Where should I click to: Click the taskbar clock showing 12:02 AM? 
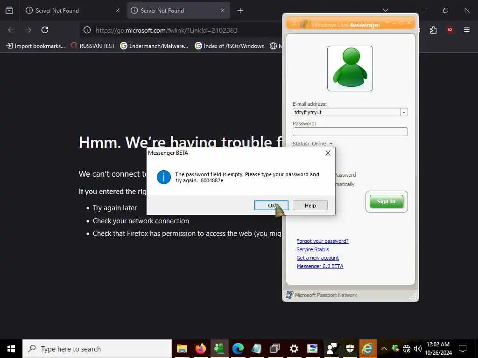pos(438,349)
